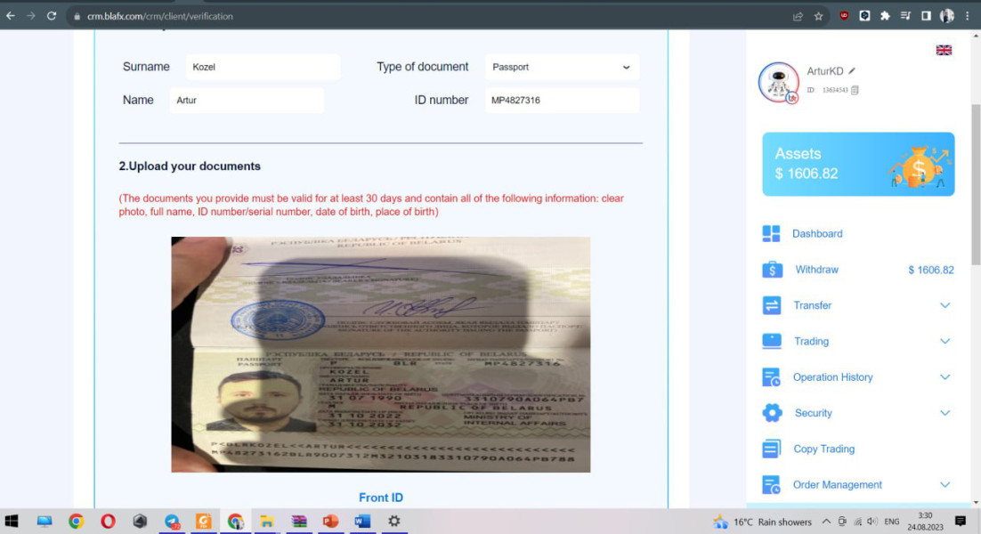Expand the Security menu chevron

point(945,413)
